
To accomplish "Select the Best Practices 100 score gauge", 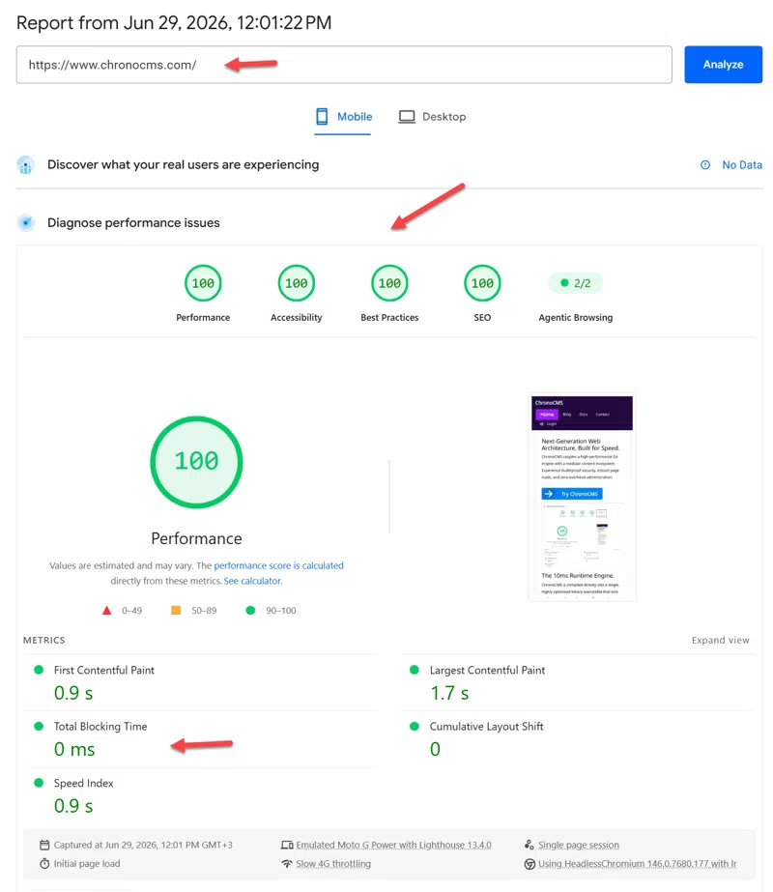I will tap(389, 283).
